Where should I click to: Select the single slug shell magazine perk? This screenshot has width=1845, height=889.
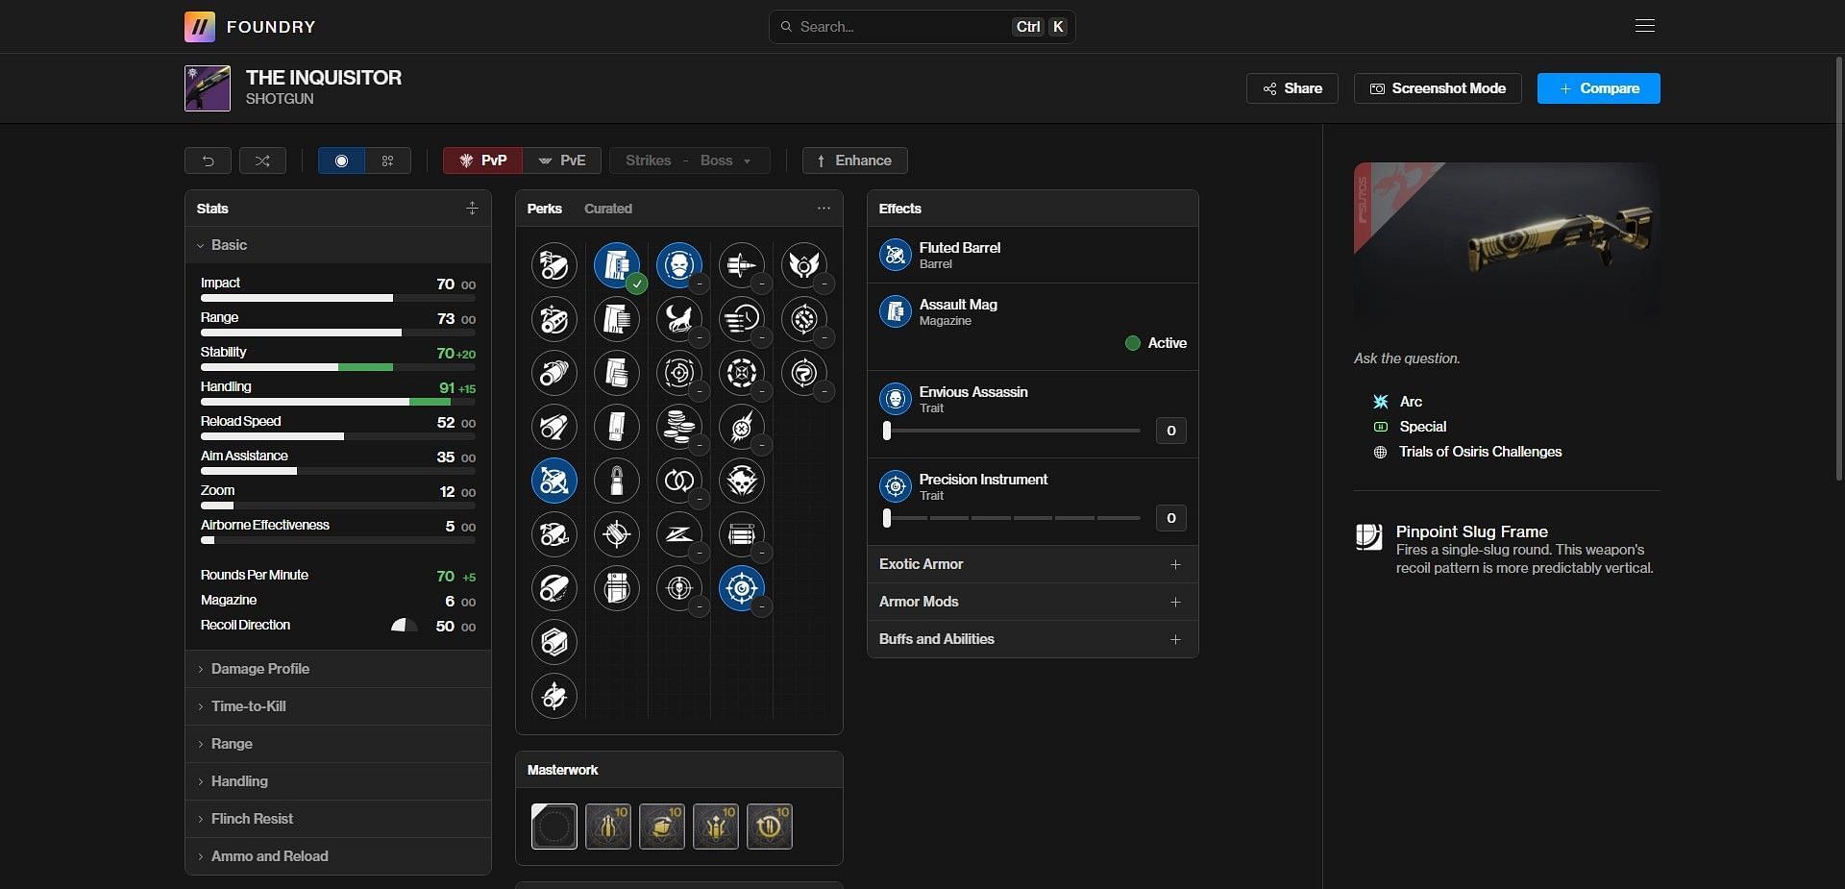(x=617, y=480)
